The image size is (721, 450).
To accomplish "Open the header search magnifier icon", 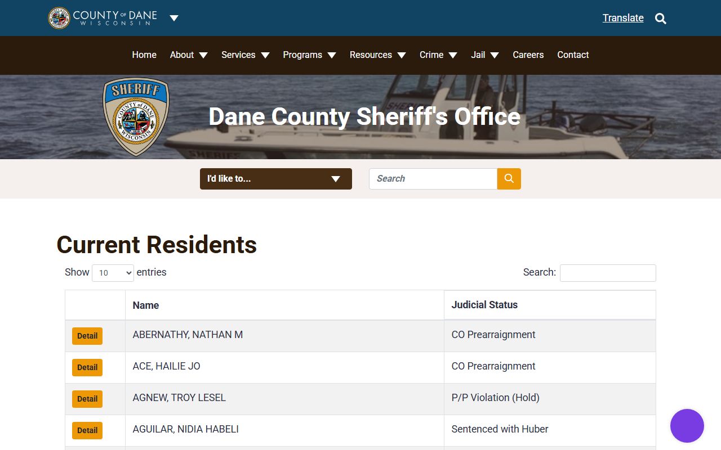I will pyautogui.click(x=661, y=19).
